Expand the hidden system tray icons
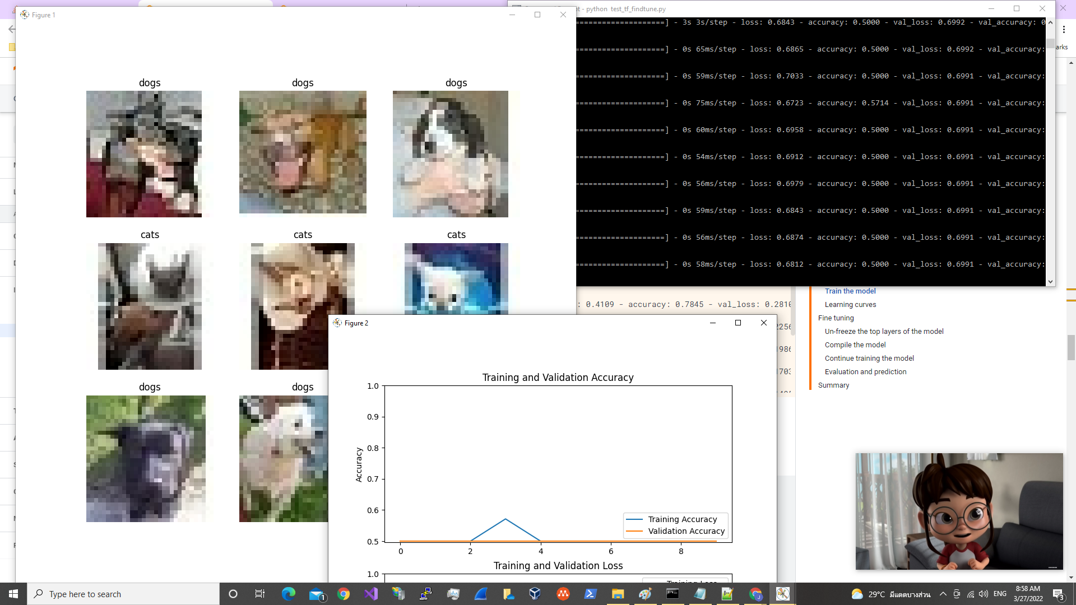 pos(943,594)
